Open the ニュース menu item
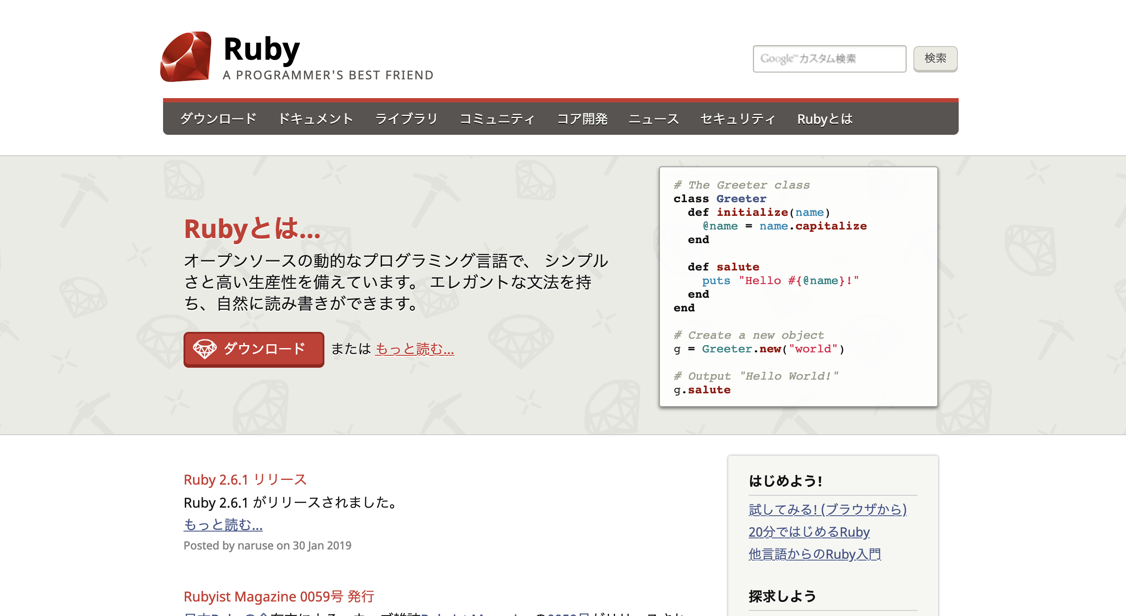This screenshot has height=616, width=1126. click(654, 119)
